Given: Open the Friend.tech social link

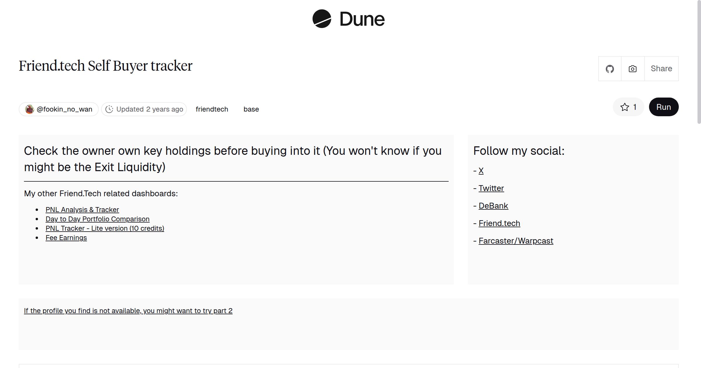Looking at the screenshot, I should pos(499,223).
